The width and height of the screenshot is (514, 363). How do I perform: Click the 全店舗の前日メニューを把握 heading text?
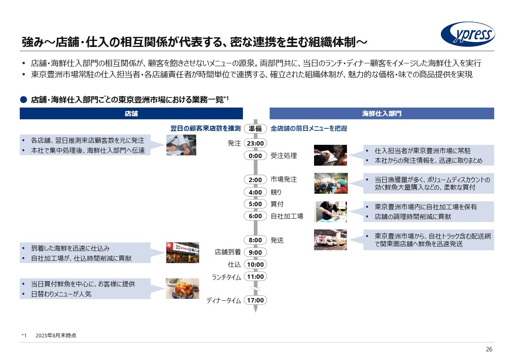[309, 129]
